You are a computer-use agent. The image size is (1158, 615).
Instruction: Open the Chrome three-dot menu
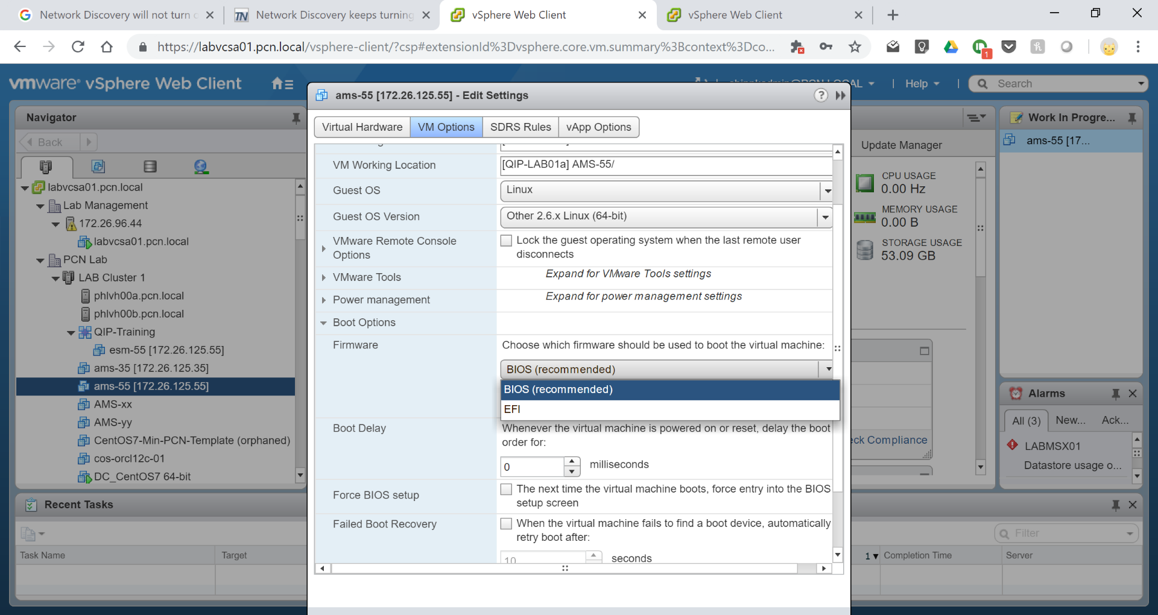pyautogui.click(x=1138, y=46)
